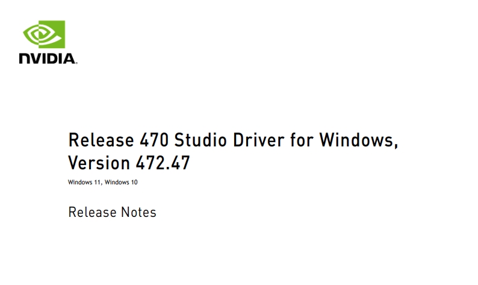Click the word "Studio" in the heading

tap(200, 140)
